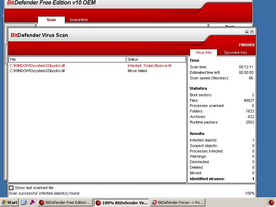Click the Identified viruses label

[x=207, y=179]
